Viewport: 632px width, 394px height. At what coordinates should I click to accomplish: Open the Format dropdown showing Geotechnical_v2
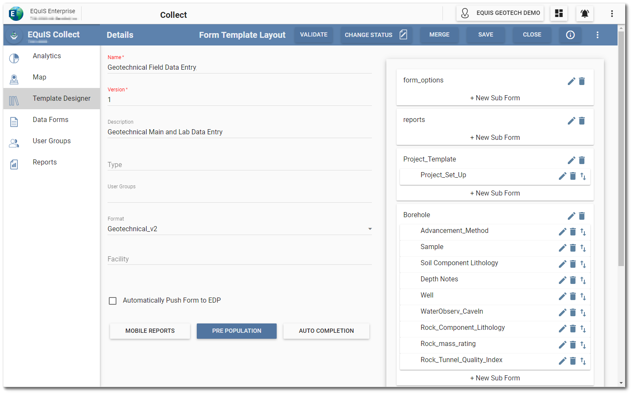click(x=369, y=229)
